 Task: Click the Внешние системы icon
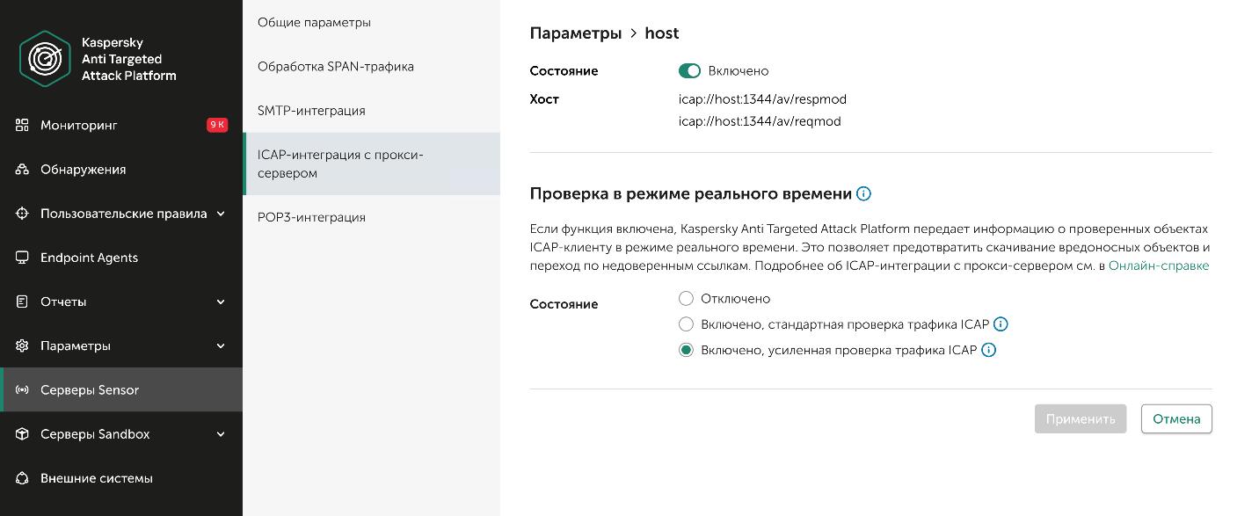(23, 478)
